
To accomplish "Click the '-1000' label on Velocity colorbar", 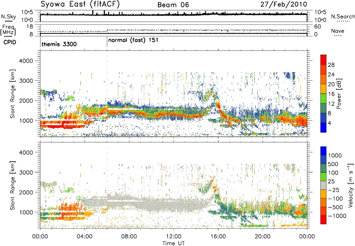I will click(x=337, y=216).
